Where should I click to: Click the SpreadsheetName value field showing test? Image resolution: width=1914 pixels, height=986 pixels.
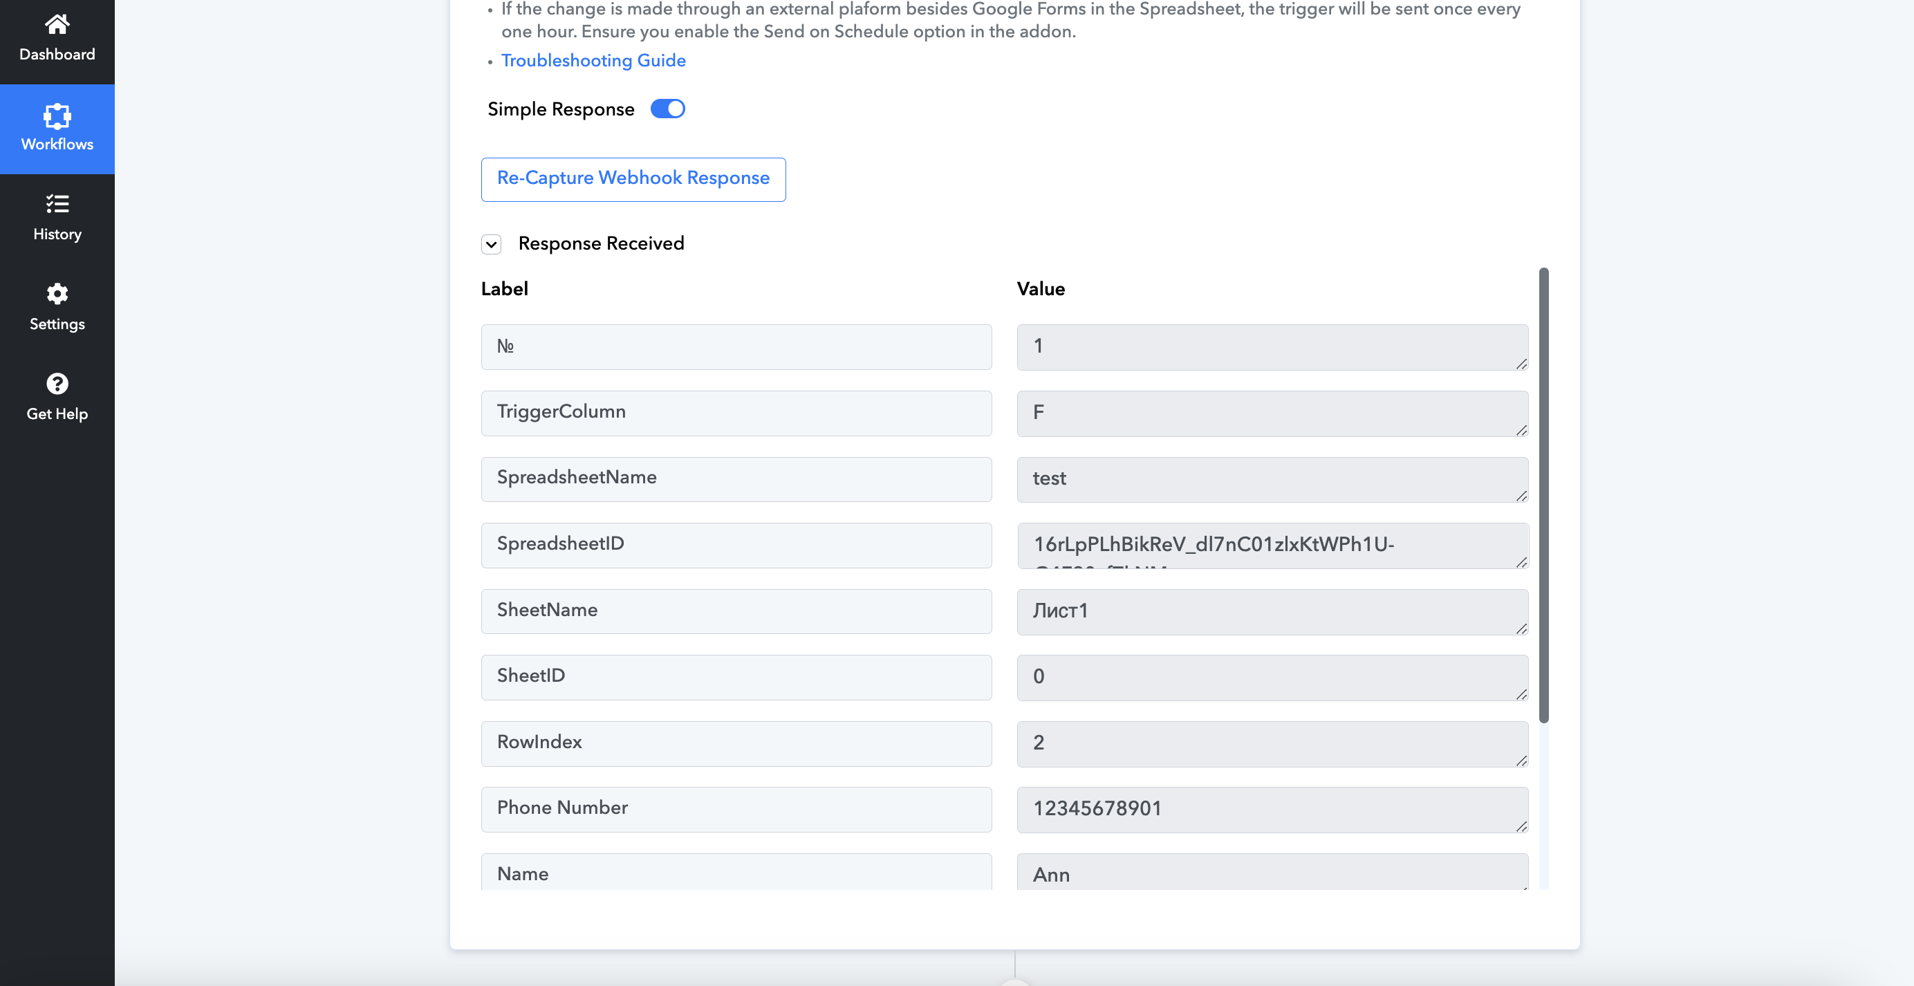point(1272,479)
